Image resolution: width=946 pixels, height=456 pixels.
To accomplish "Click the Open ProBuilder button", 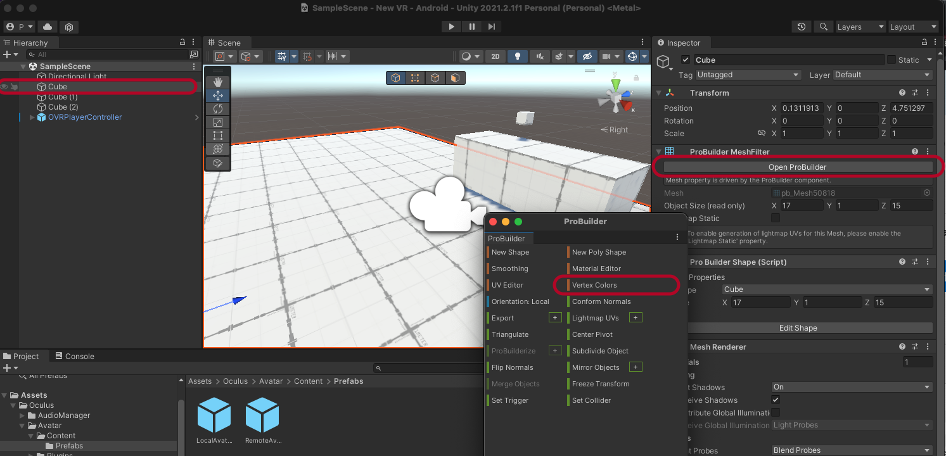I will tap(798, 167).
